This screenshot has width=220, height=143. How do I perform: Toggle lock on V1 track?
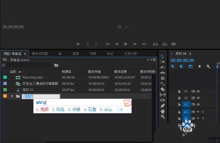(179, 104)
